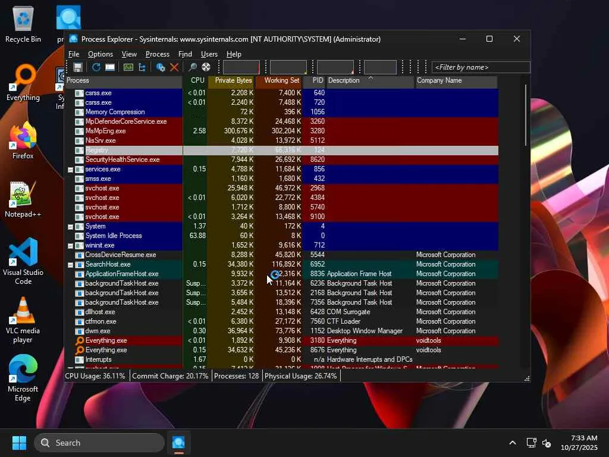Collapse the wininit.exe tree node

(x=70, y=246)
